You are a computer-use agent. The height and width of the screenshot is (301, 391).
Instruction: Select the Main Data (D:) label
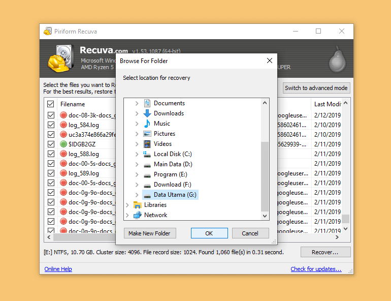click(173, 164)
